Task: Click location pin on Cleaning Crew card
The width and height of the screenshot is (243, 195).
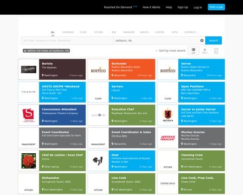Action: pos(182,166)
